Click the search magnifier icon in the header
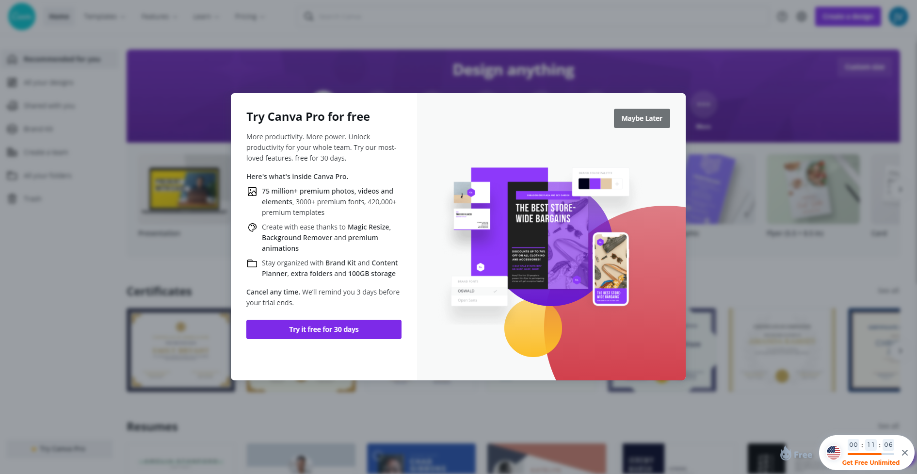 click(x=308, y=16)
